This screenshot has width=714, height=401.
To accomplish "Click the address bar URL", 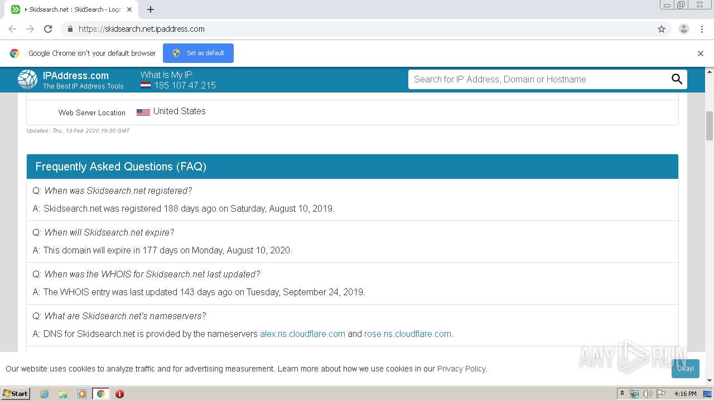I will 142,29.
